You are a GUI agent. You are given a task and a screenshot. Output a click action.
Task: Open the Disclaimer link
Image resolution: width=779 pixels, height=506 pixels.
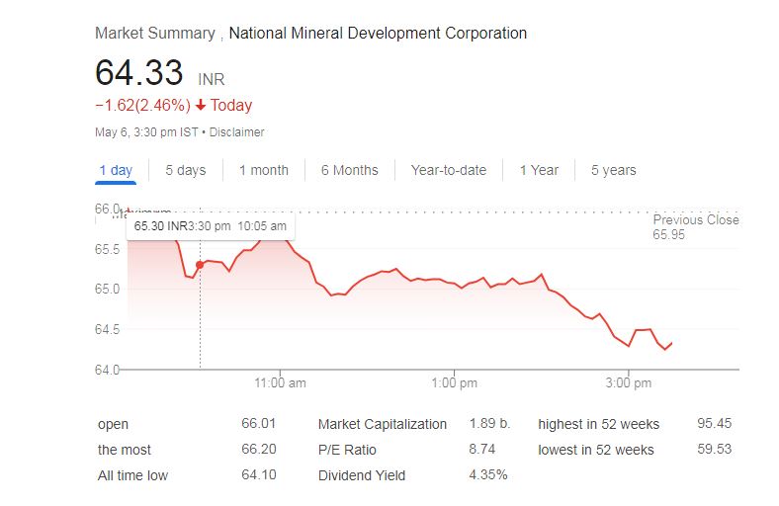[236, 132]
